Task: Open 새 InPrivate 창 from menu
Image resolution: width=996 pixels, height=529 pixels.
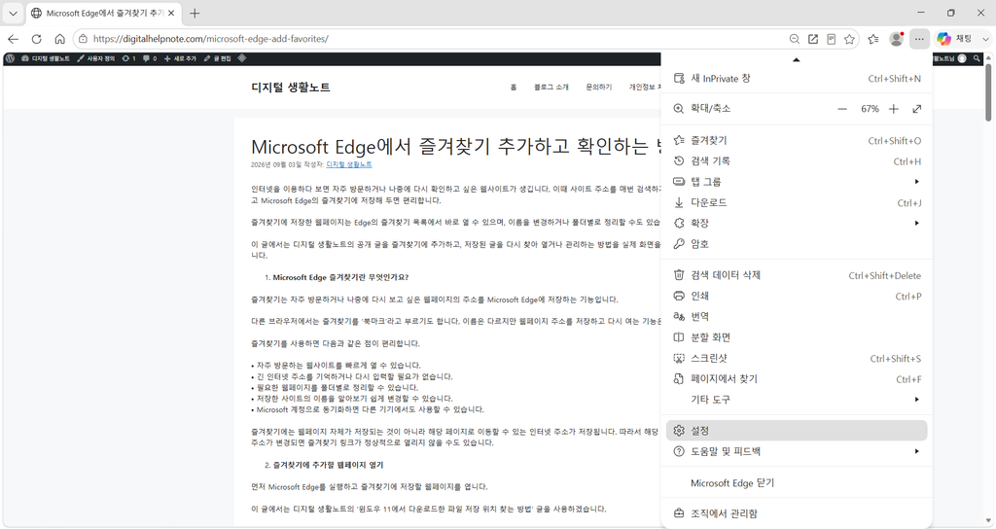Action: [797, 78]
